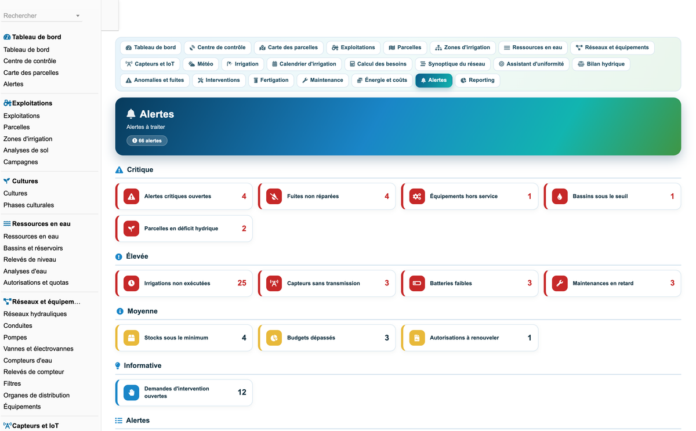Switch to the Bilan hydrique tab
Image resolution: width=696 pixels, height=431 pixels.
click(601, 64)
